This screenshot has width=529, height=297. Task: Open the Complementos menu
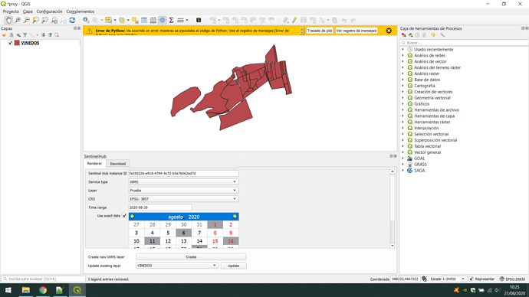coord(80,11)
